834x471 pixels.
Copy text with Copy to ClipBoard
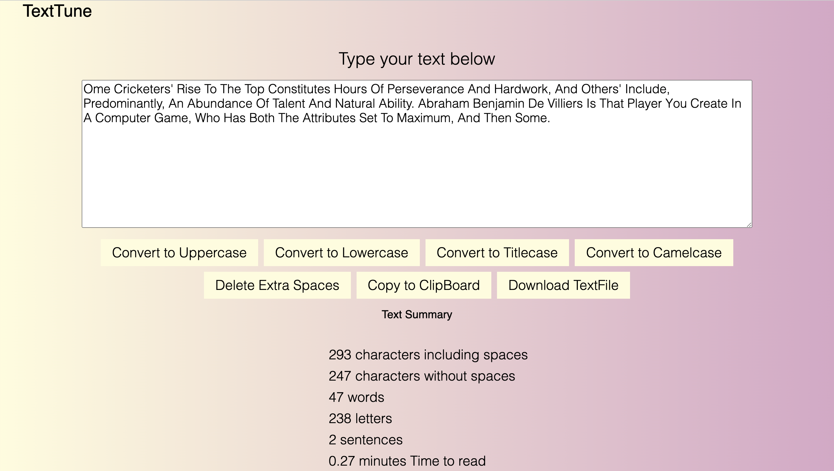pyautogui.click(x=424, y=285)
